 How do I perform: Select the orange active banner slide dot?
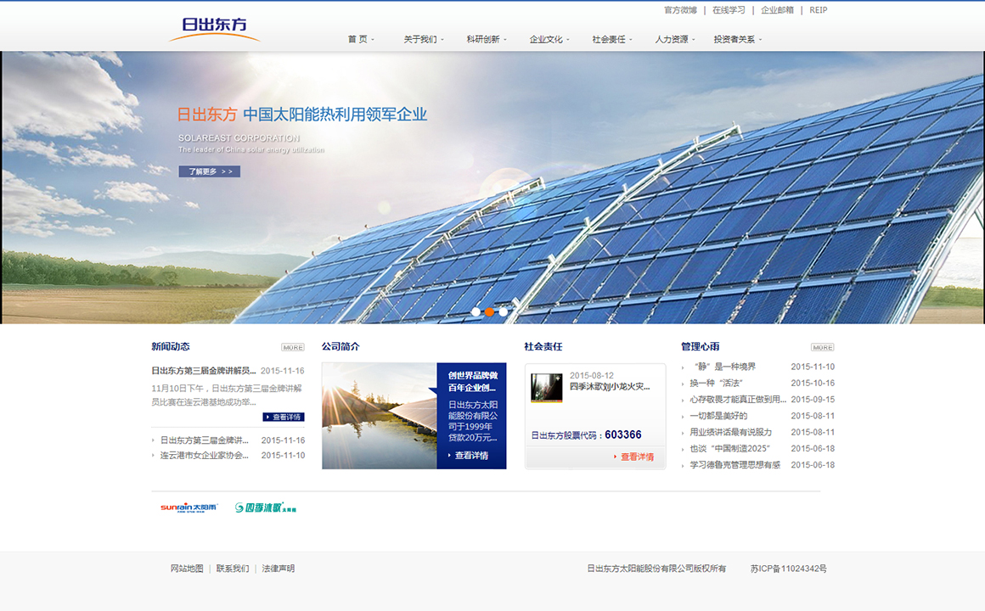pyautogui.click(x=489, y=311)
